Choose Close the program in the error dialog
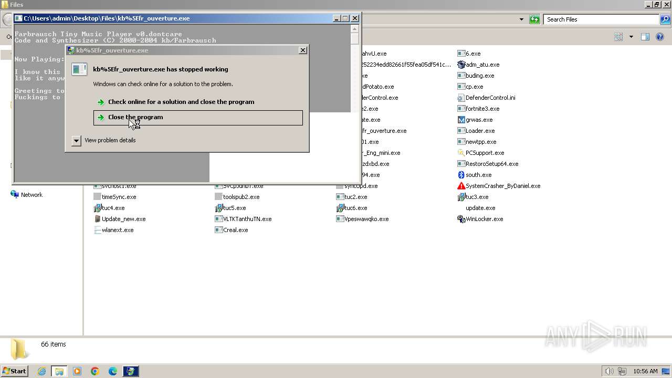The image size is (672, 378). (x=198, y=118)
